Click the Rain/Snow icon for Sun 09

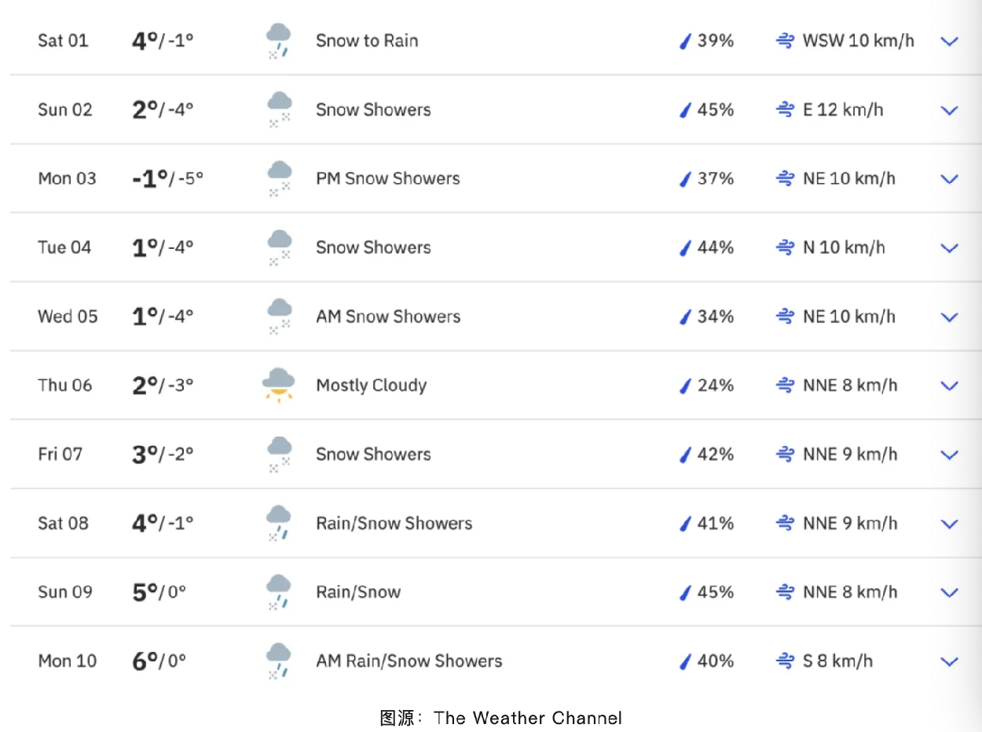pos(279,592)
